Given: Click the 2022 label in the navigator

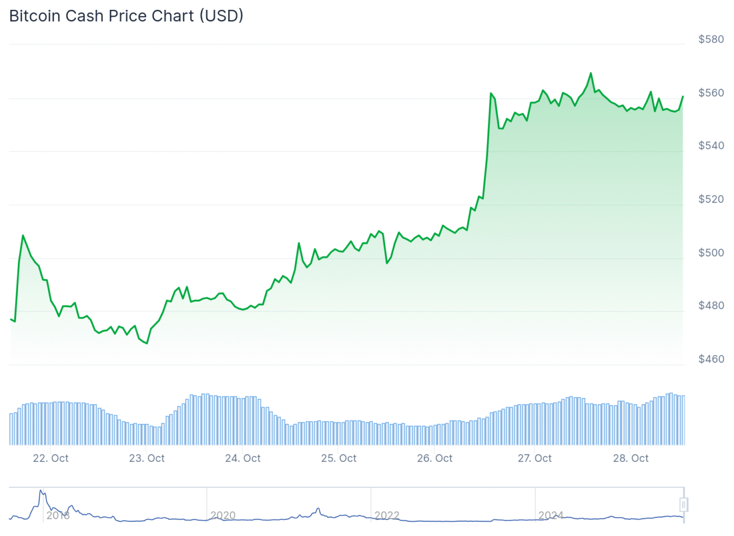Looking at the screenshot, I should [387, 515].
